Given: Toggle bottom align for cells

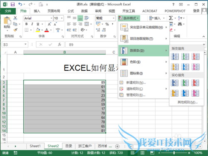Looking at the screenshot, I should (80, 18).
